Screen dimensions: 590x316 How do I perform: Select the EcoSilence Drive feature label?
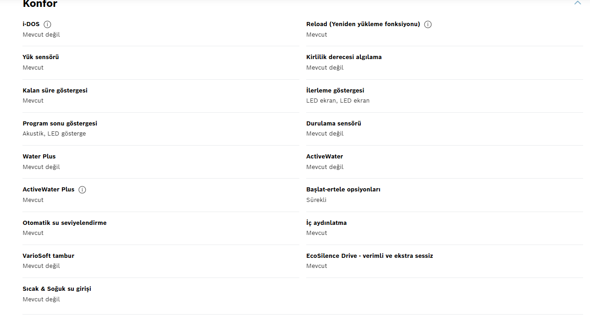369,256
